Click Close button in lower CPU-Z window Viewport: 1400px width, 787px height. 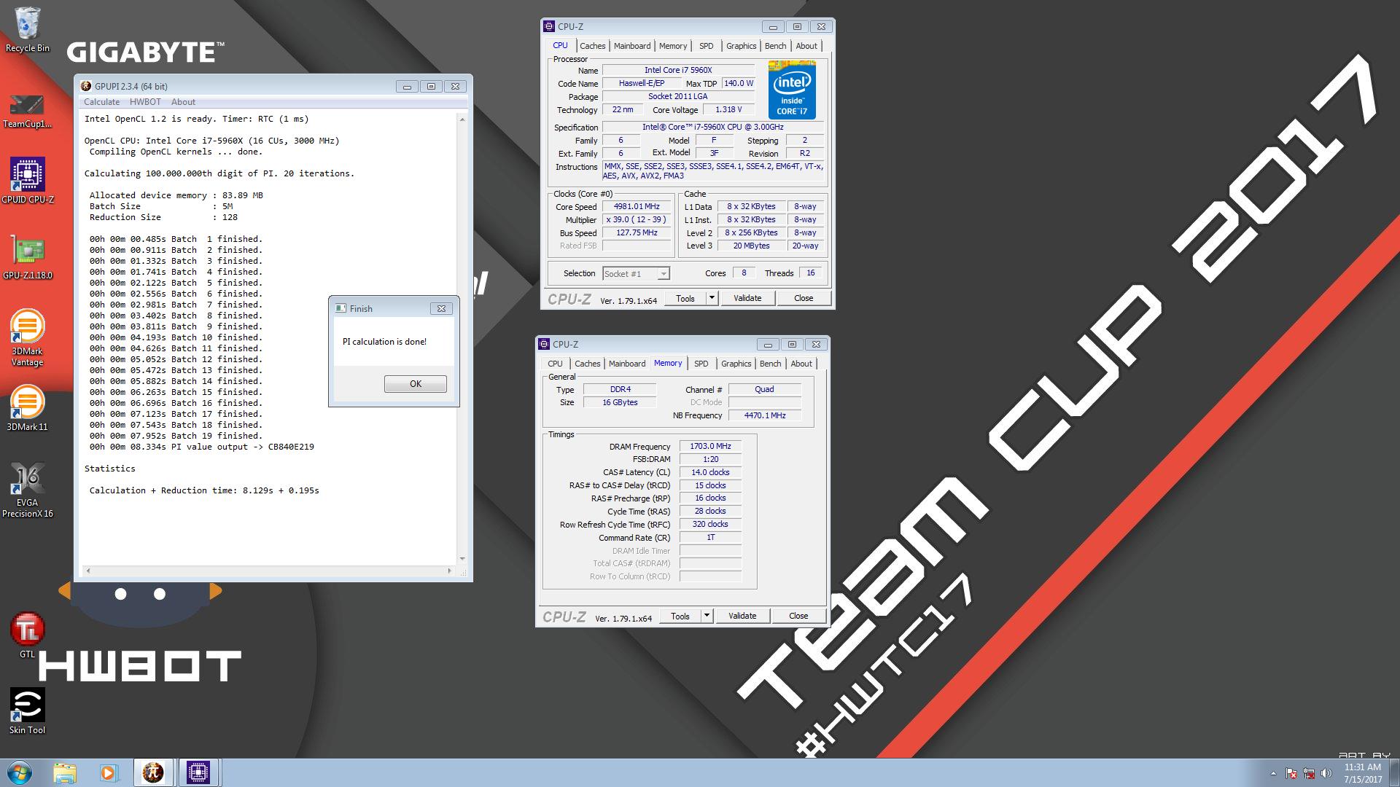798,616
